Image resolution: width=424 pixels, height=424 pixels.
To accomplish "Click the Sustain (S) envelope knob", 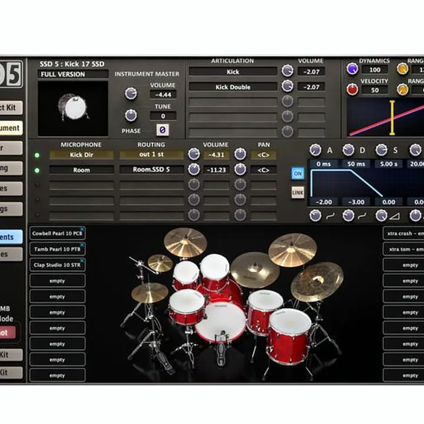I will pos(381,150).
